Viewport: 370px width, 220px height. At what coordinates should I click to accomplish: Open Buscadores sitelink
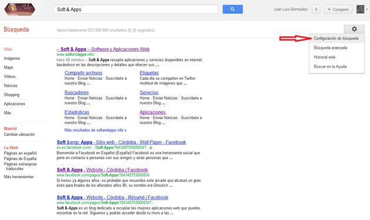77,93
